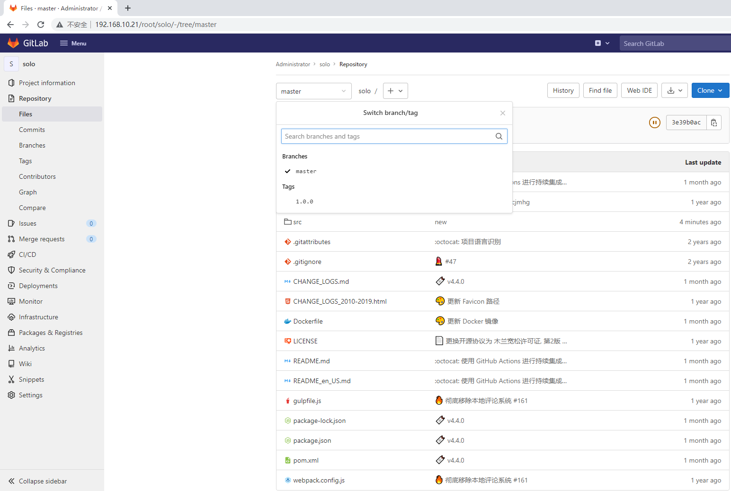Image resolution: width=731 pixels, height=491 pixels.
Task: Open CI/CD from the sidebar rocket icon
Action: 12,254
